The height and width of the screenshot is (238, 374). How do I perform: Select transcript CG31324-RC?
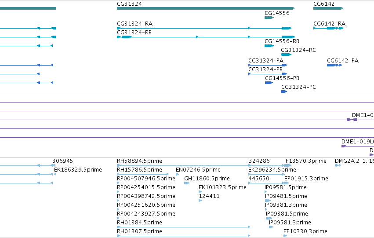coord(286,55)
